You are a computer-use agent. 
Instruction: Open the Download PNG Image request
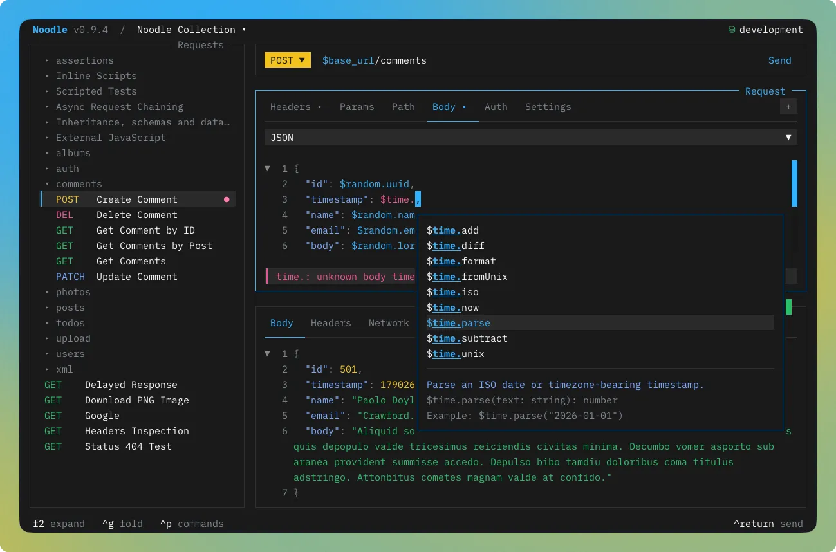[x=138, y=400]
